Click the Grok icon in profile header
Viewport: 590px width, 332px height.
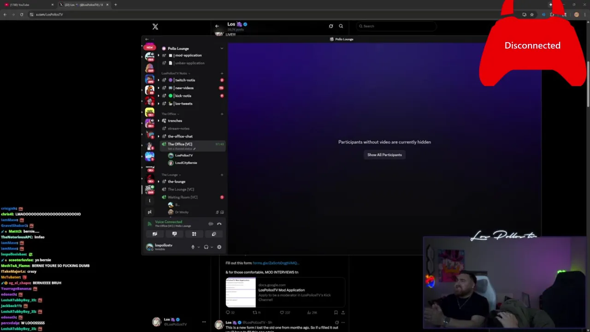pyautogui.click(x=331, y=26)
